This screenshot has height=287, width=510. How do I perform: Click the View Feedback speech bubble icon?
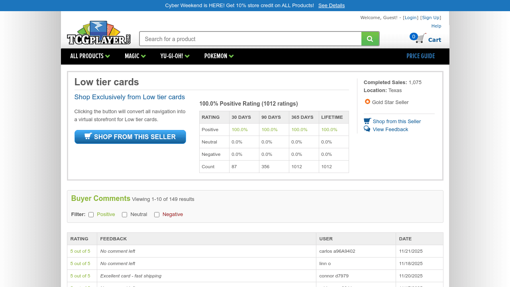pos(367,129)
